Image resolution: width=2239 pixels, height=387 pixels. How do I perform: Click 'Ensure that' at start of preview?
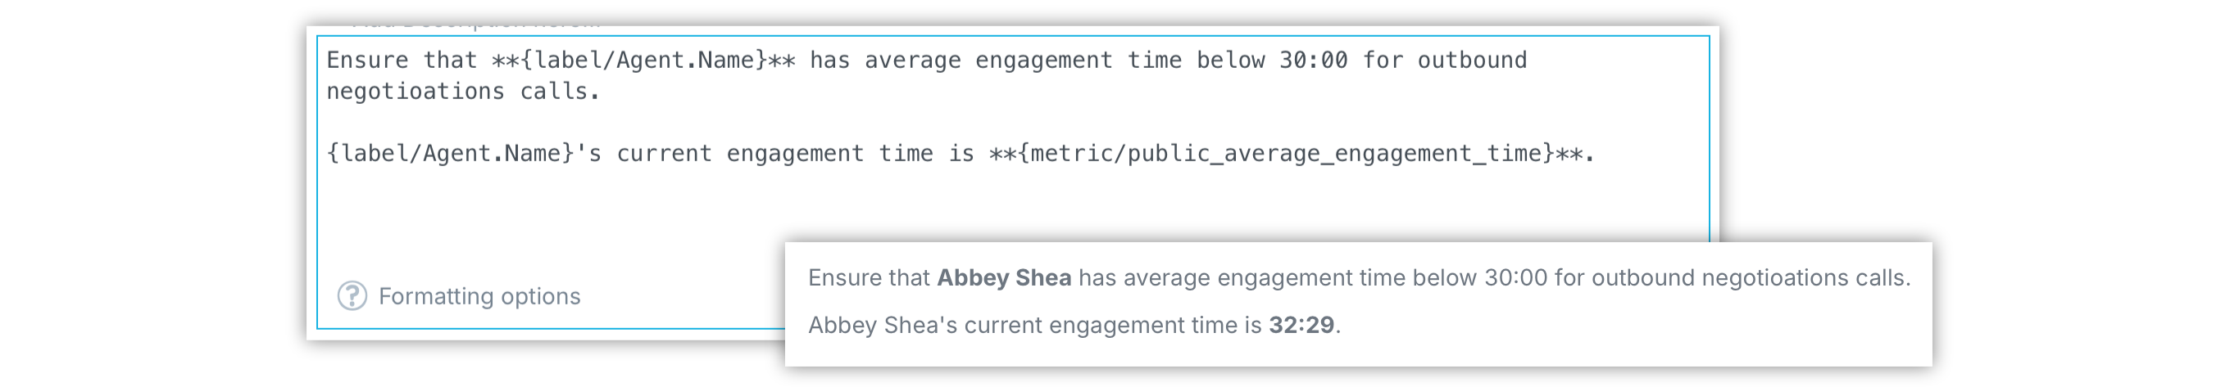click(868, 277)
